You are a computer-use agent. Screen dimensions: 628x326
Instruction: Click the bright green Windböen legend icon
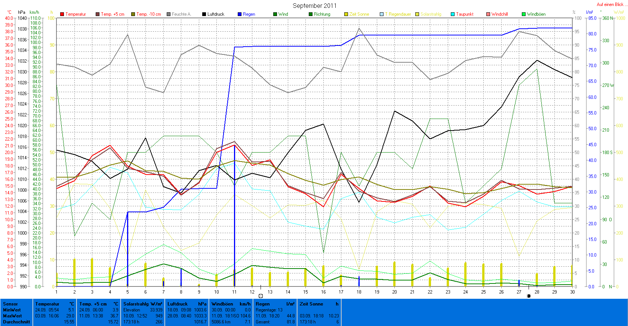524,14
